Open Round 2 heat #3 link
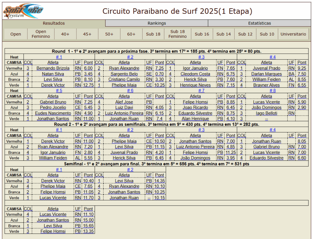The image size is (312, 239). (201, 130)
